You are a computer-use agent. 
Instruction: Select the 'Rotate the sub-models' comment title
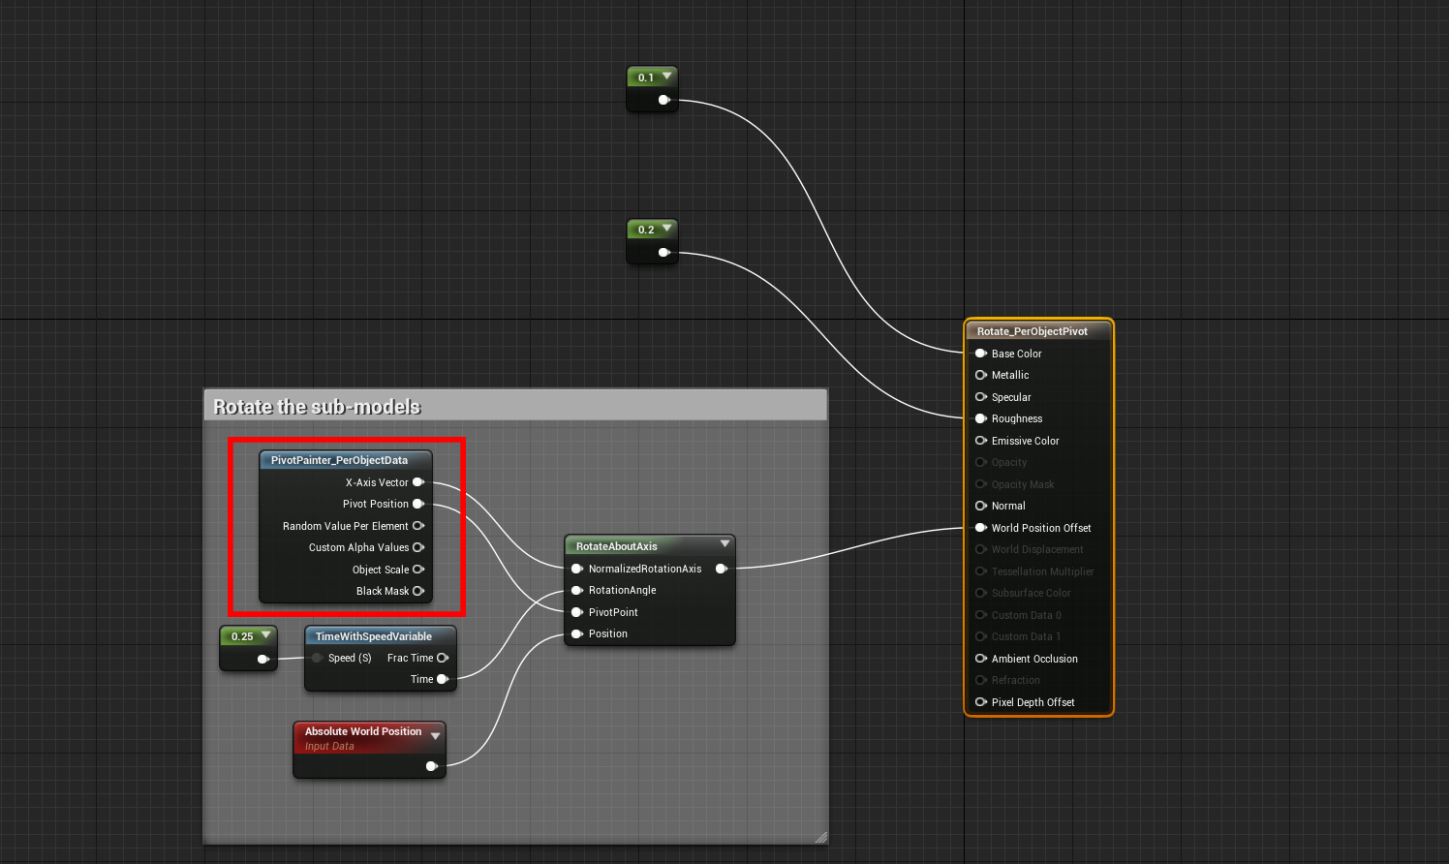(x=317, y=407)
